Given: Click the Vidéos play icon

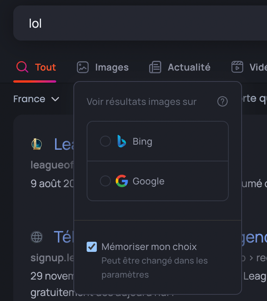Looking at the screenshot, I should [x=237, y=67].
